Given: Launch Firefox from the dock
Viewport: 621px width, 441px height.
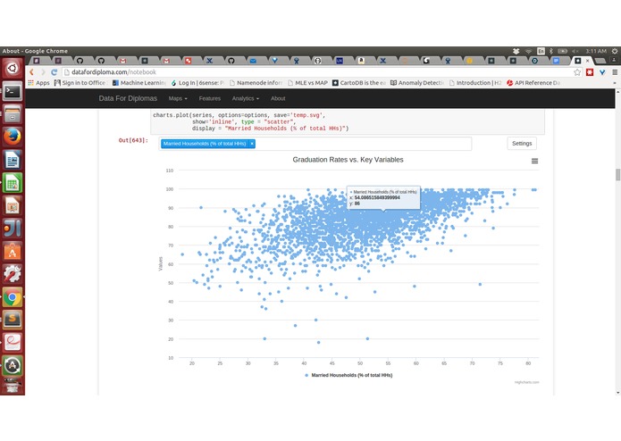Looking at the screenshot, I should click(13, 137).
